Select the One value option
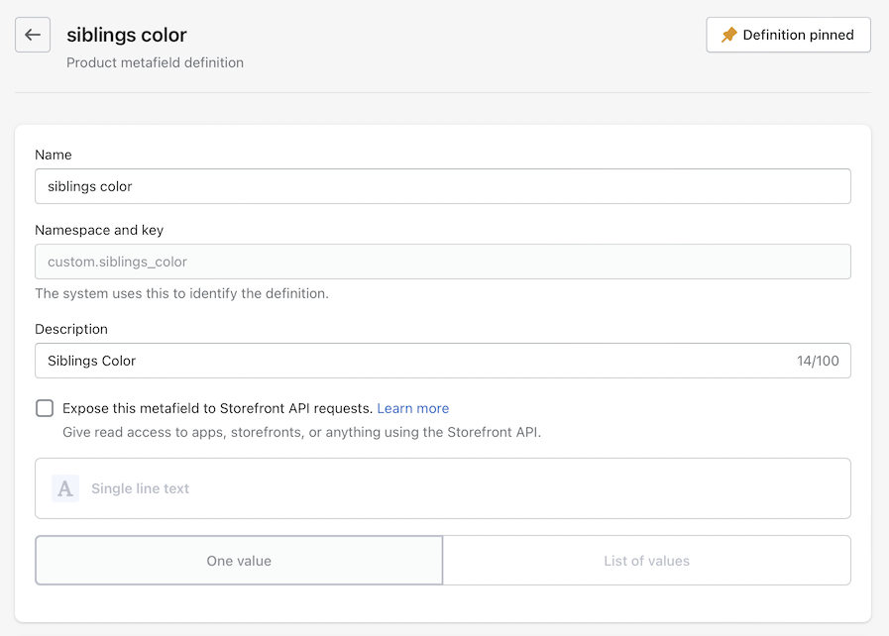Screen dimensions: 889x636 click(239, 561)
